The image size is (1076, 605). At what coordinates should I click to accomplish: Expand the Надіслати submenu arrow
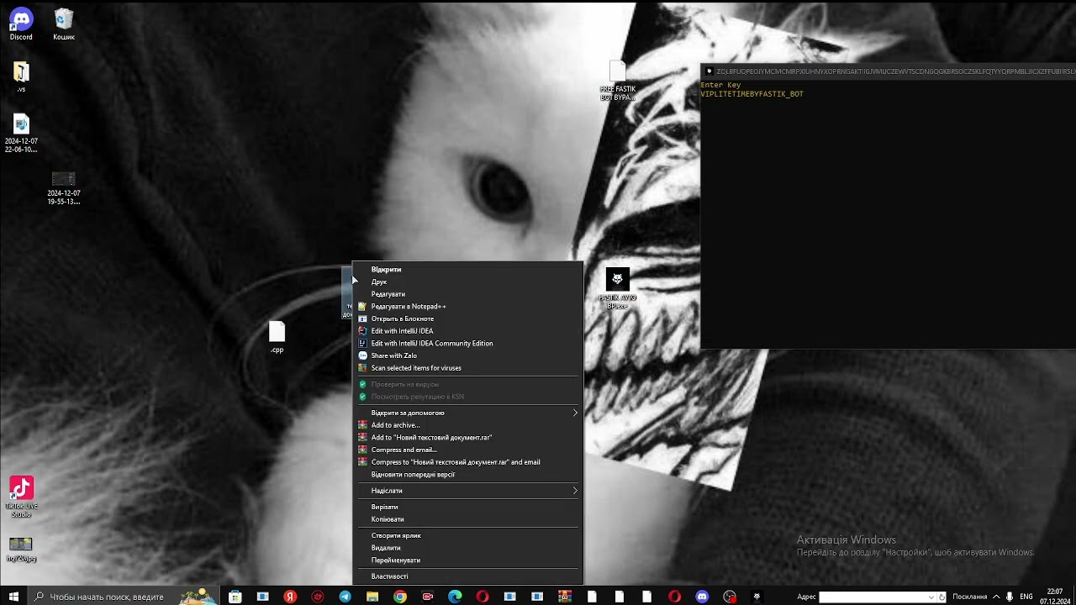575,491
